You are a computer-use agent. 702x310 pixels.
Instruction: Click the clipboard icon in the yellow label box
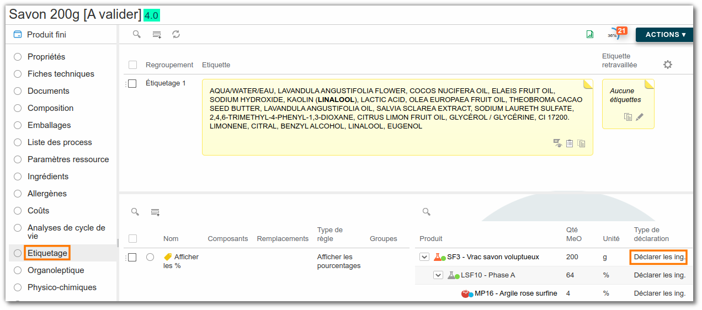tap(570, 143)
